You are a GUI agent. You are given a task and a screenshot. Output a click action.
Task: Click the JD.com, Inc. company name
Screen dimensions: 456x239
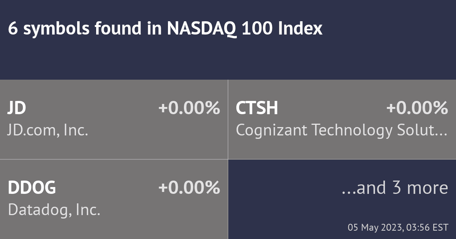48,131
